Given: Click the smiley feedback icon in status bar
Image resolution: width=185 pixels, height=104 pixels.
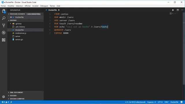Looking at the screenshot, I should tap(182, 102).
